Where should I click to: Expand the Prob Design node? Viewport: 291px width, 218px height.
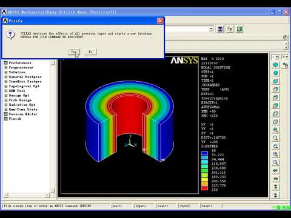[x=6, y=100]
